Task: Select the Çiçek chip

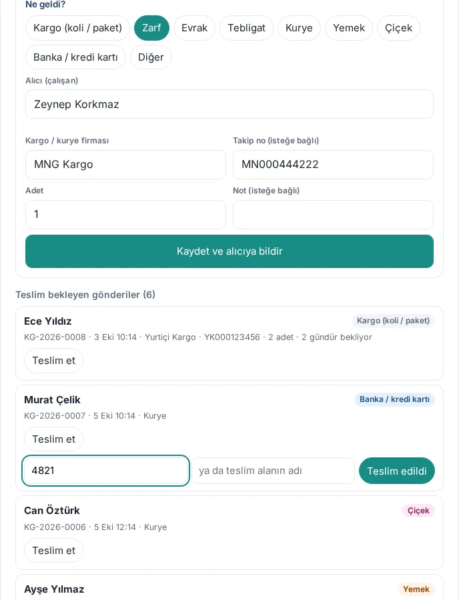Action: pyautogui.click(x=398, y=28)
